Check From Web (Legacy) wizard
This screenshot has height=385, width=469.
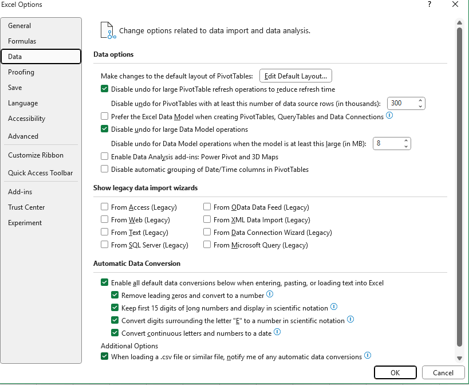click(x=104, y=219)
